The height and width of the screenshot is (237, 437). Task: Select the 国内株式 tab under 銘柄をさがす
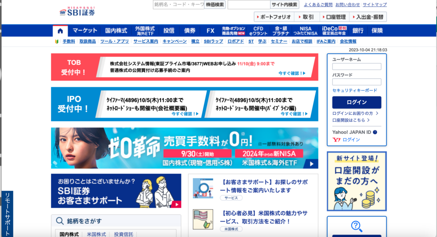click(x=69, y=234)
